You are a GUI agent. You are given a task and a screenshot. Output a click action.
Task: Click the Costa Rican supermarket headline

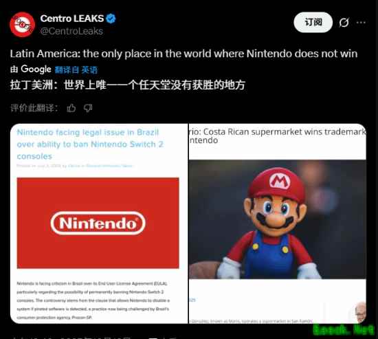(277, 136)
